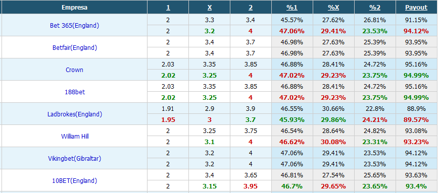439x193 pixels.
Task: Sort by the X column header
Action: point(210,8)
